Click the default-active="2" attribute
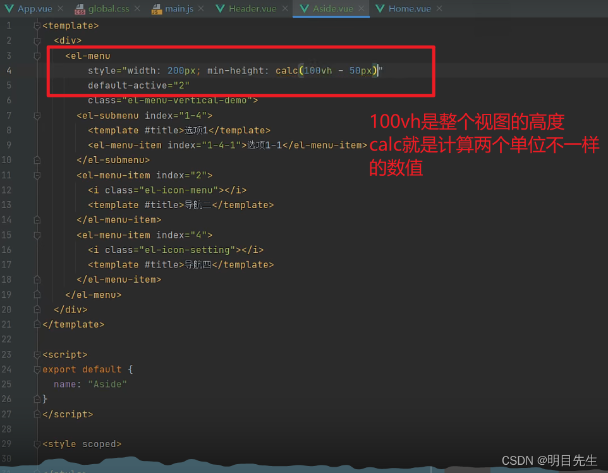Image resolution: width=608 pixels, height=473 pixels. pos(138,85)
